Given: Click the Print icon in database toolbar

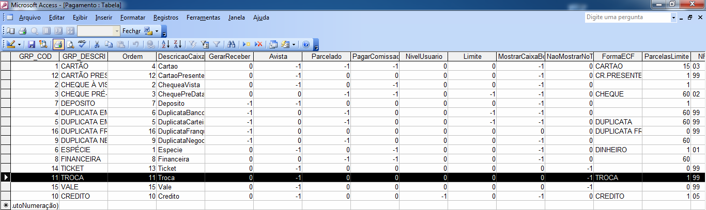Looking at the screenshot, I should coord(58,44).
